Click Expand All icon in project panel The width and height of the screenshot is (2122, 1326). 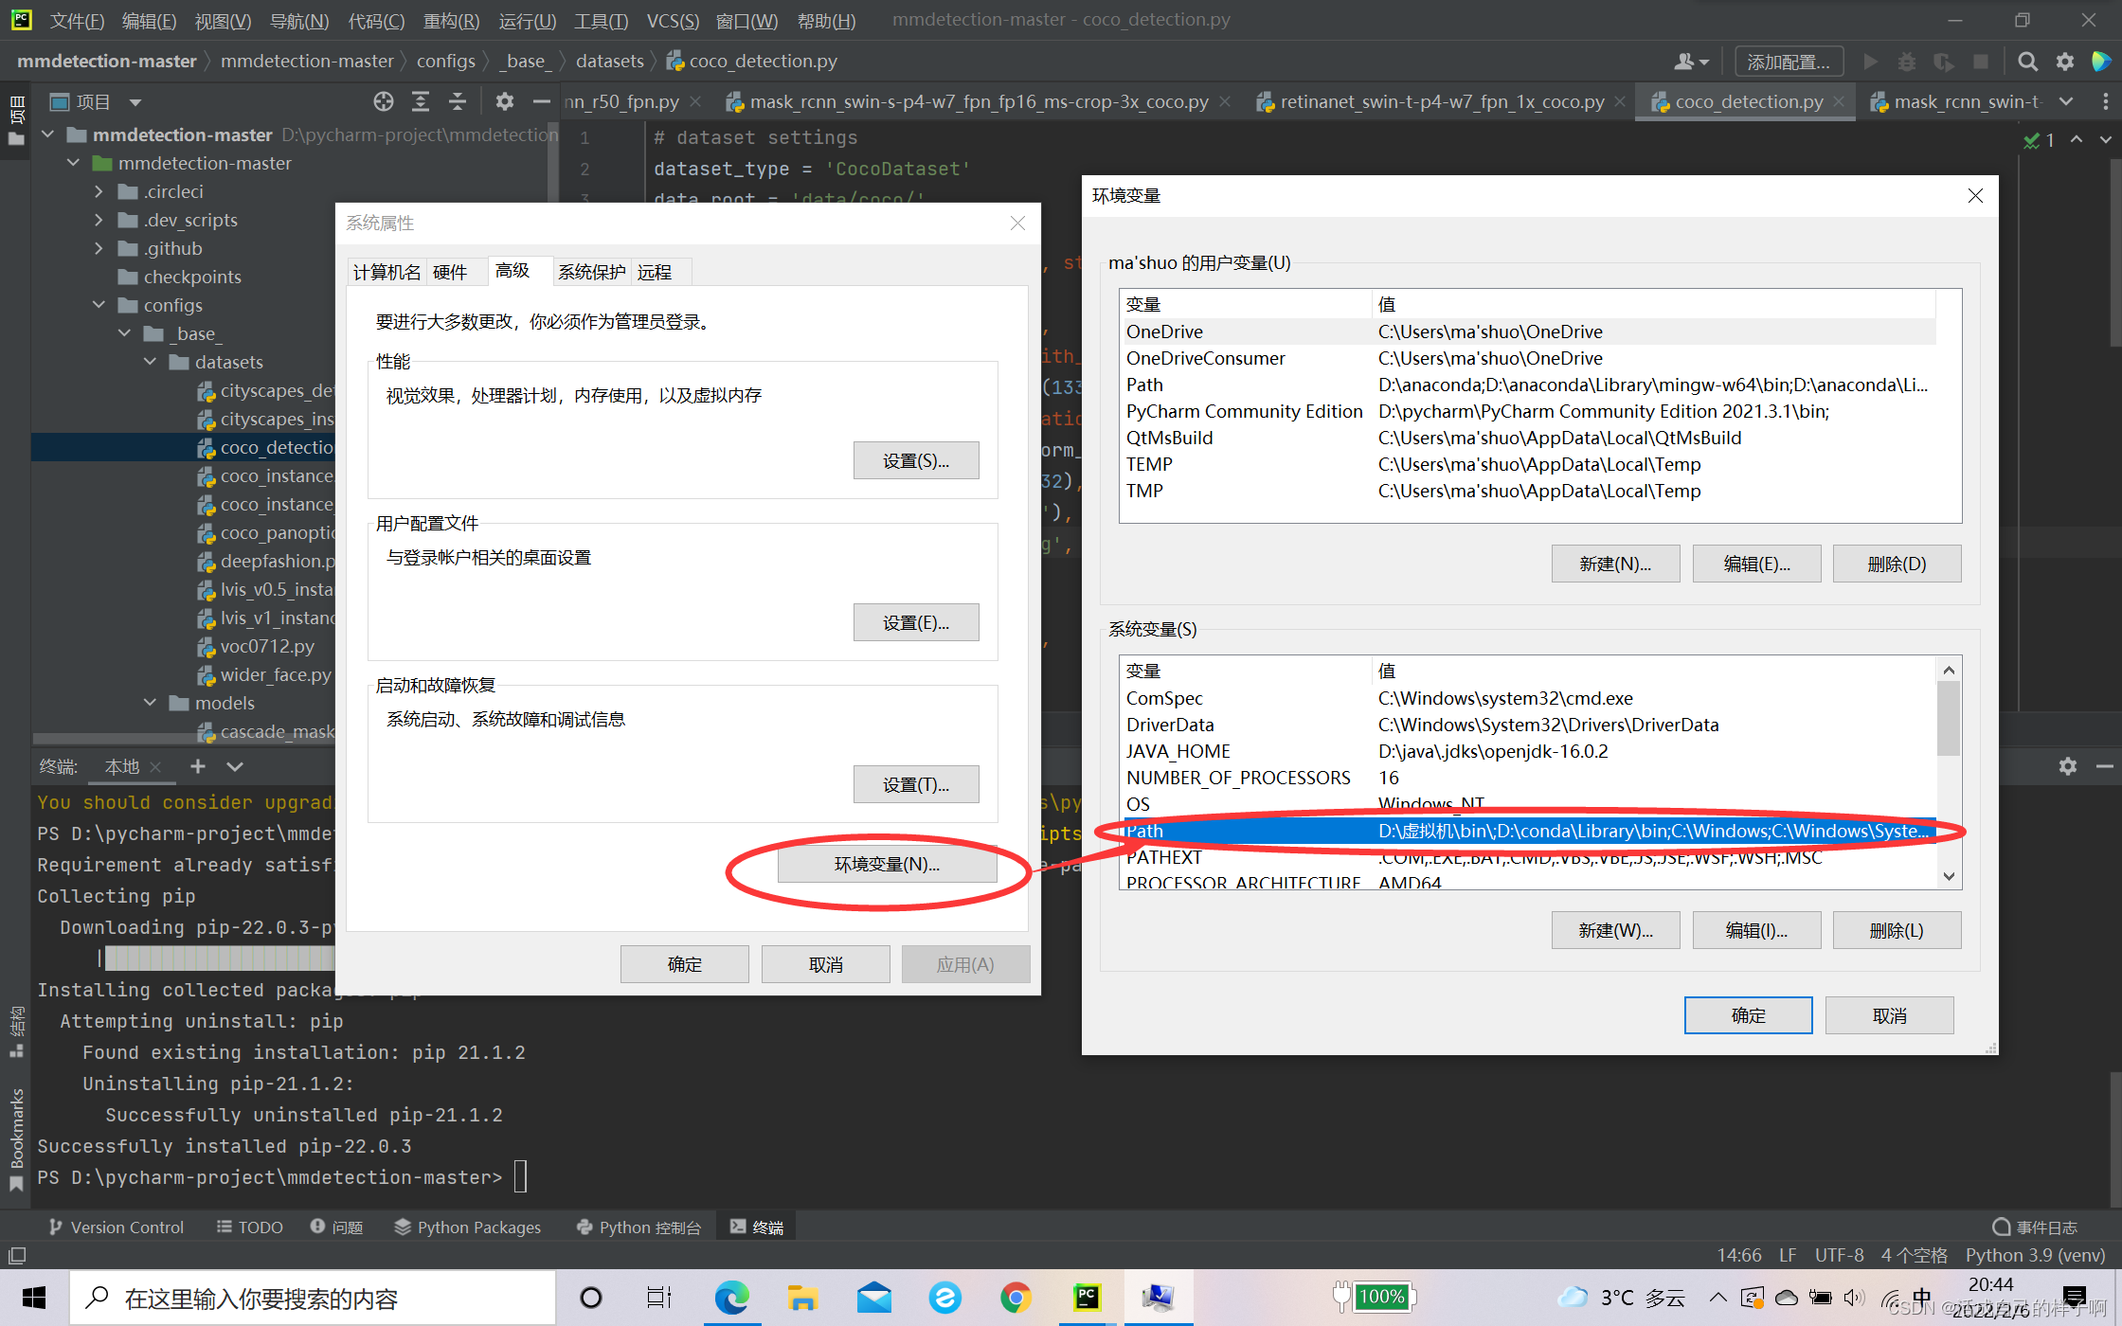tap(420, 101)
